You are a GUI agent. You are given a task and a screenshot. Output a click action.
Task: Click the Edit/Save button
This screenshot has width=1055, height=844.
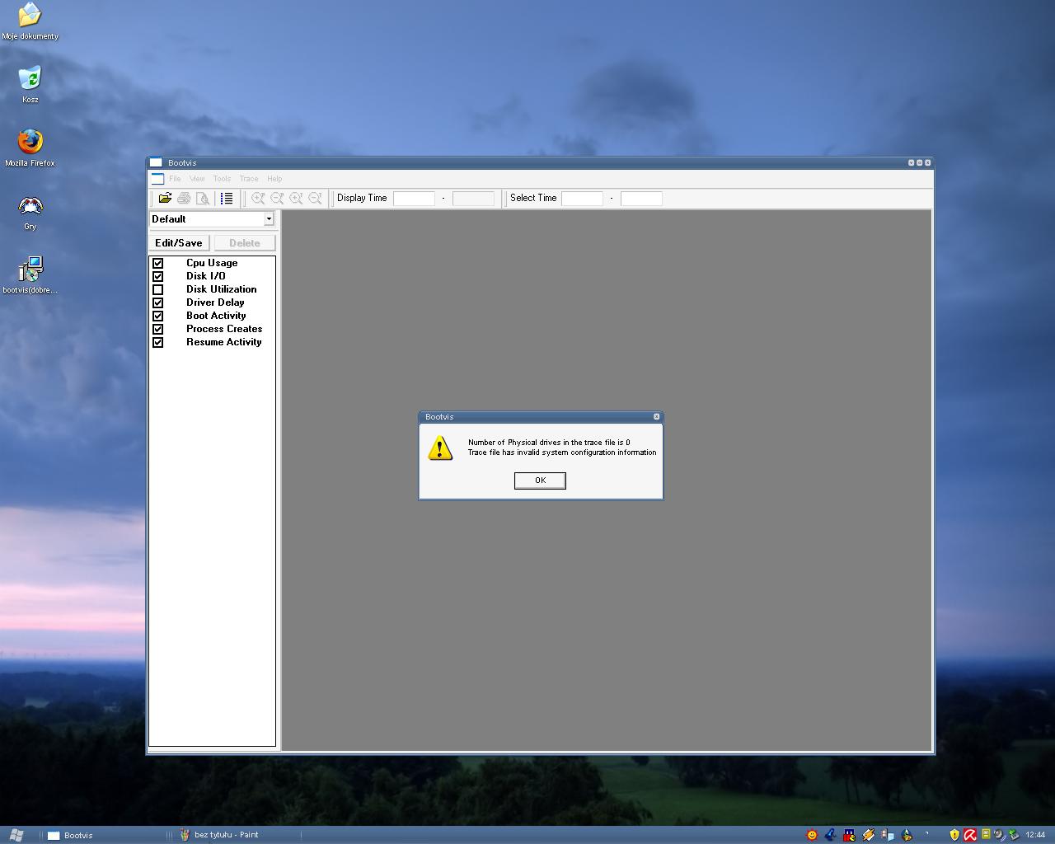tap(179, 243)
